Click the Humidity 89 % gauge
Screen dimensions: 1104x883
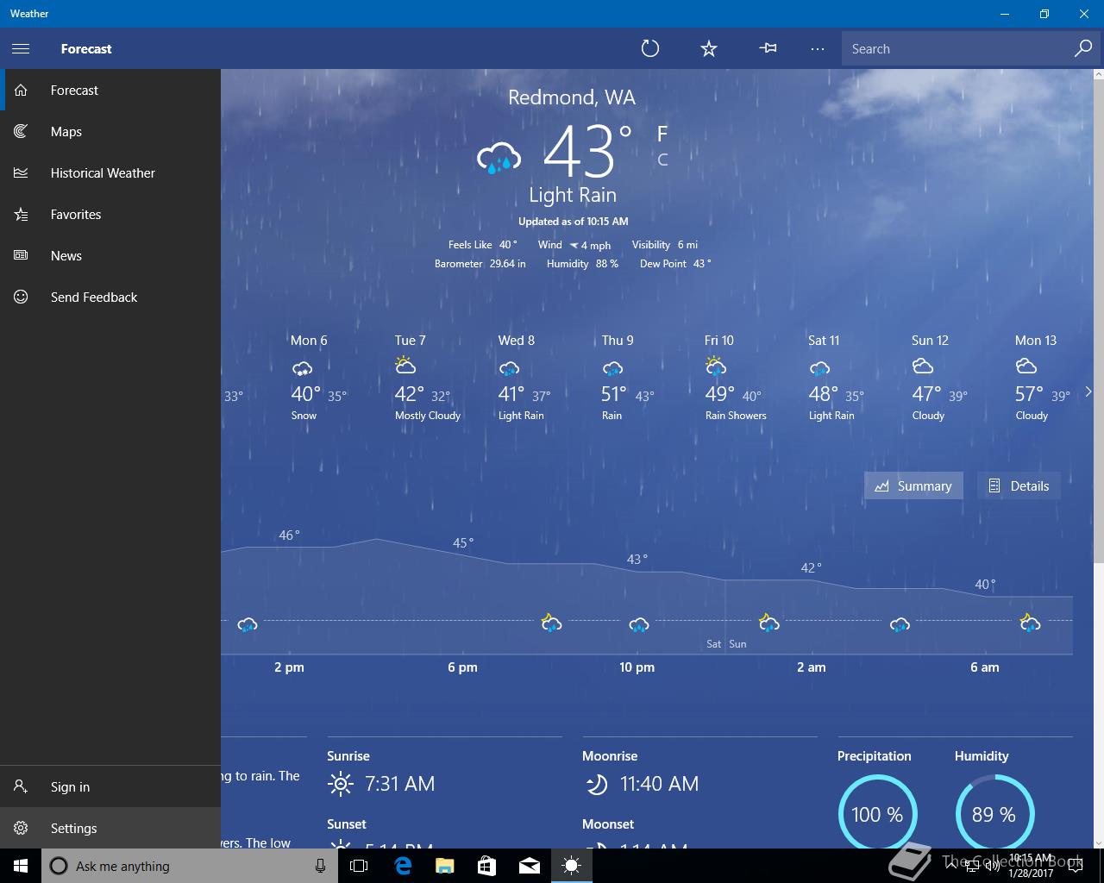click(994, 814)
